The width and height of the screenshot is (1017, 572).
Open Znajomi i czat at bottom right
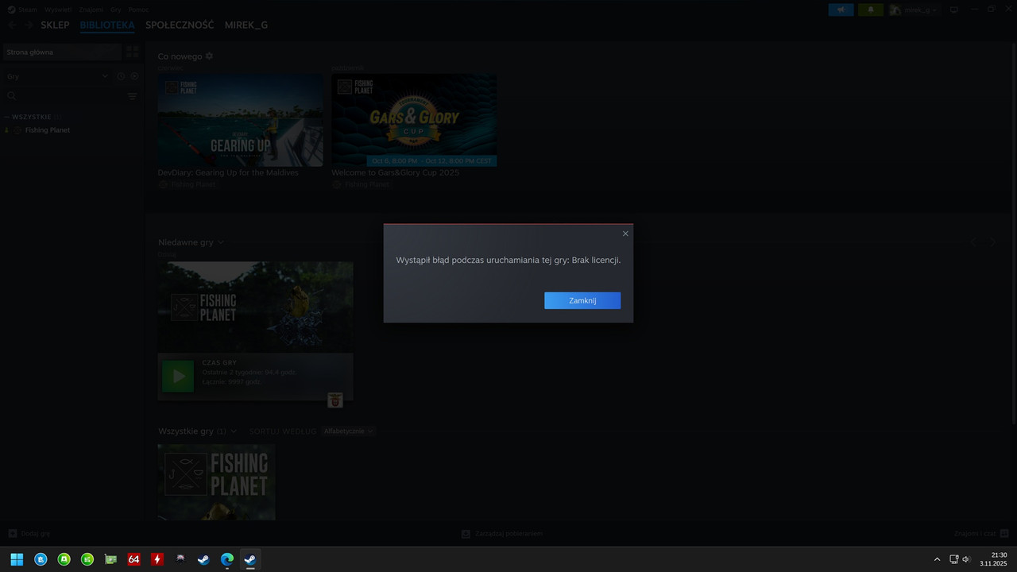(x=981, y=534)
